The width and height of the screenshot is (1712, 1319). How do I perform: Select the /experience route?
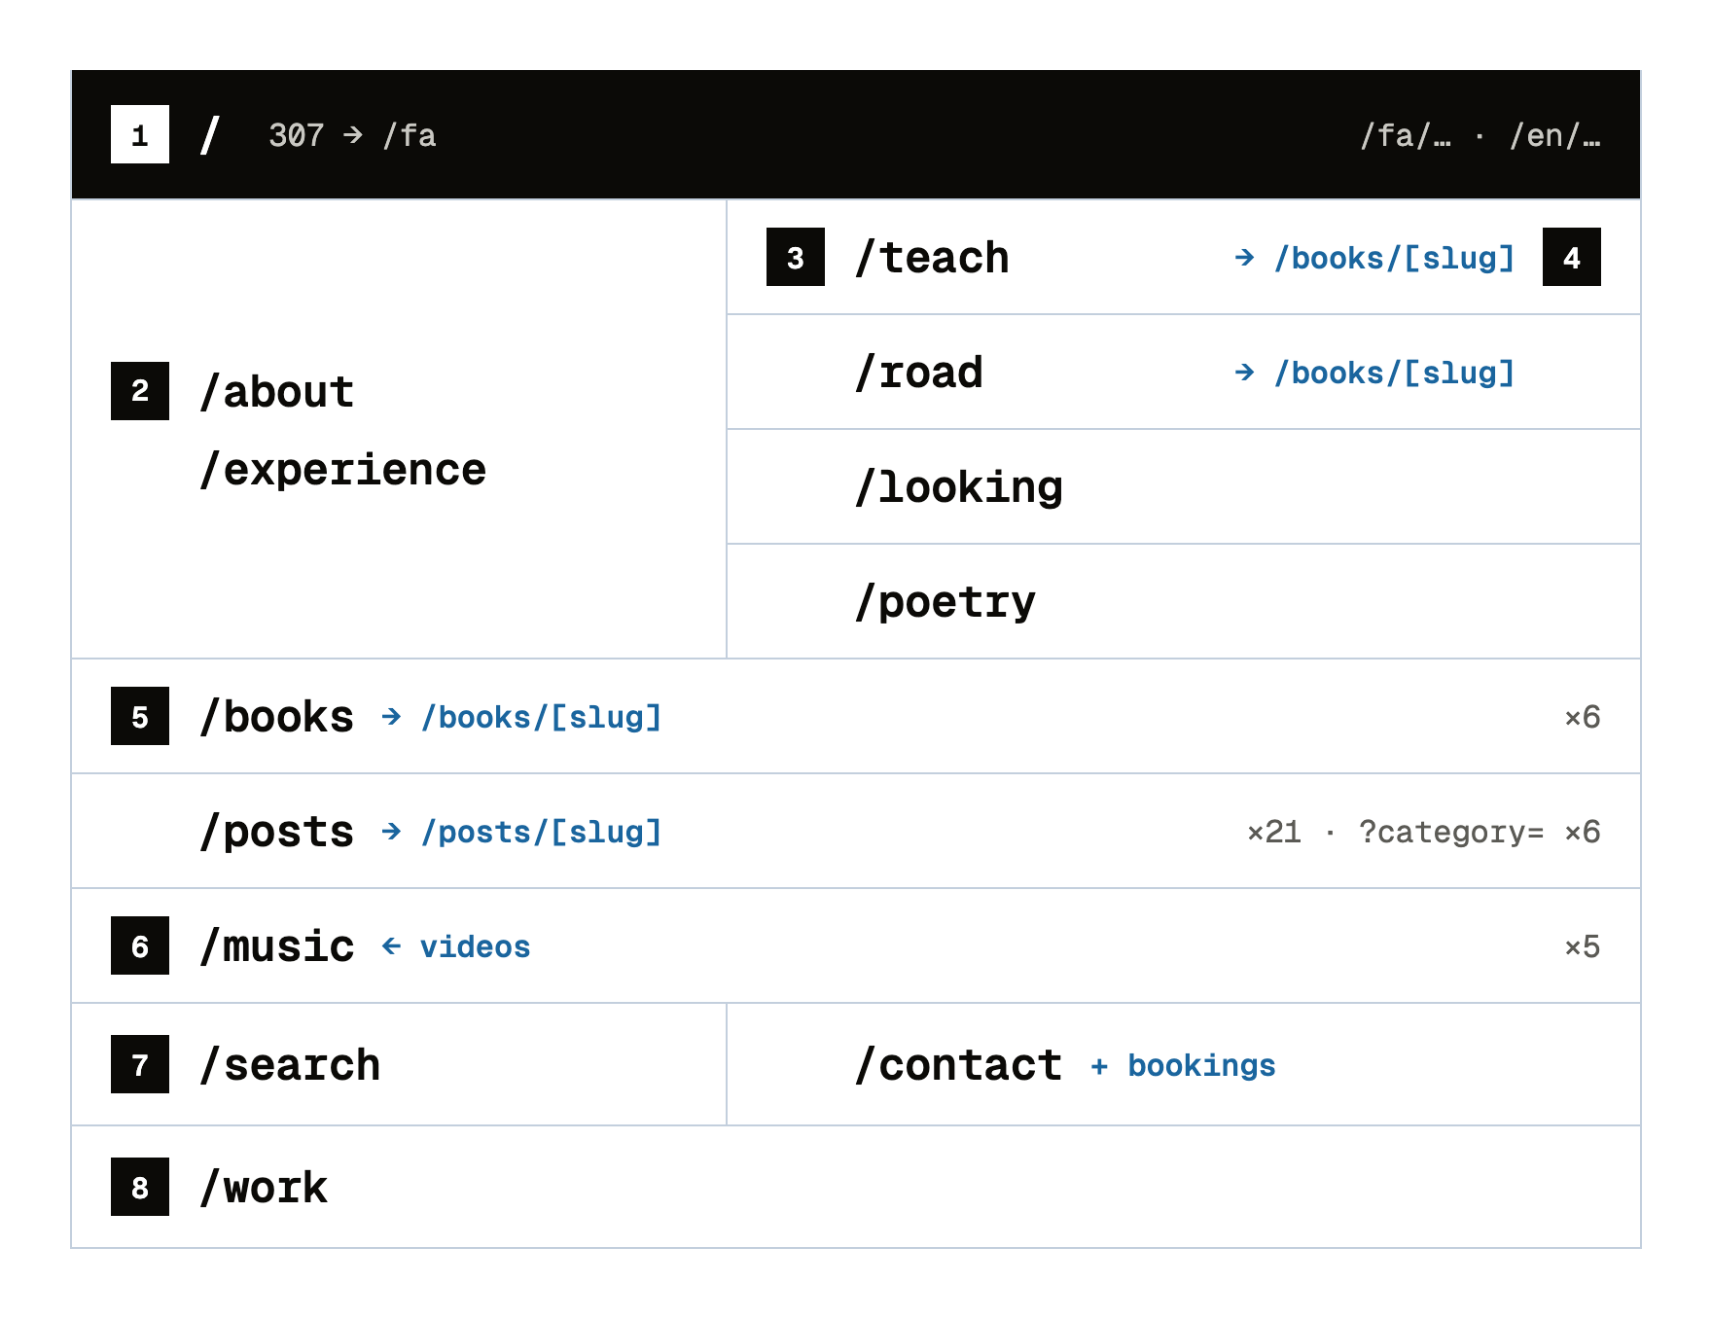342,470
